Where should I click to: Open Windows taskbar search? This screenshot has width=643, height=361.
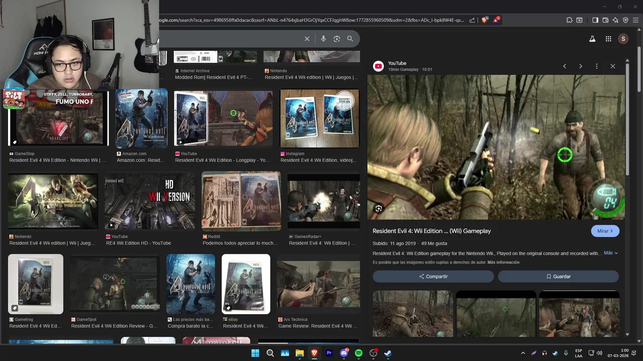(270, 353)
